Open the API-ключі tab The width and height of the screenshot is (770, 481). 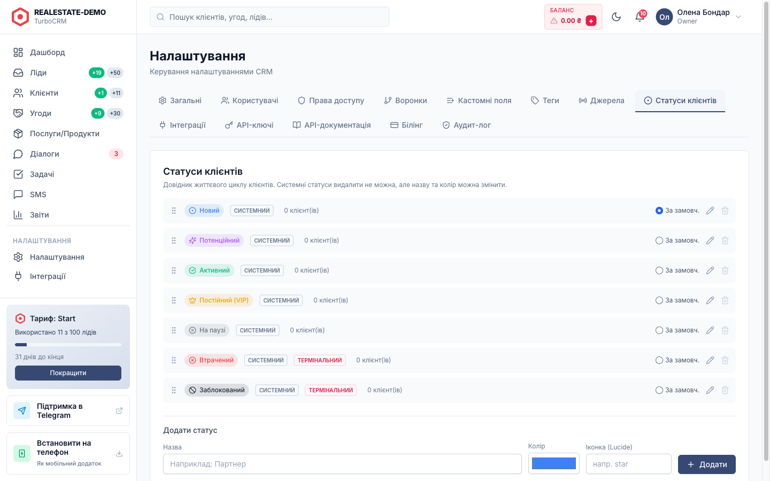click(x=249, y=125)
